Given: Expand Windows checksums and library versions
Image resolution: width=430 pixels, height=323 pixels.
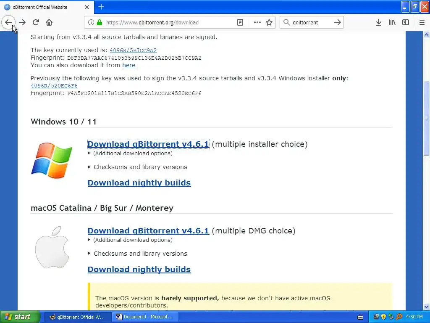Looking at the screenshot, I should click(x=137, y=167).
